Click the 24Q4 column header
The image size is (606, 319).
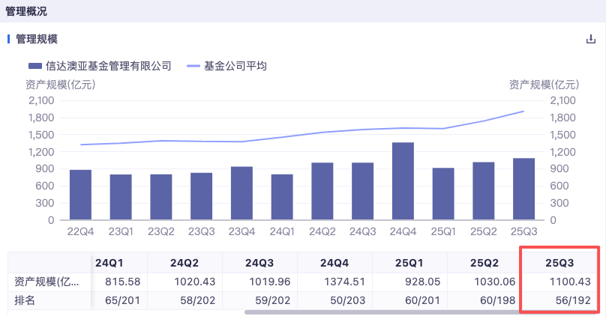point(335,263)
